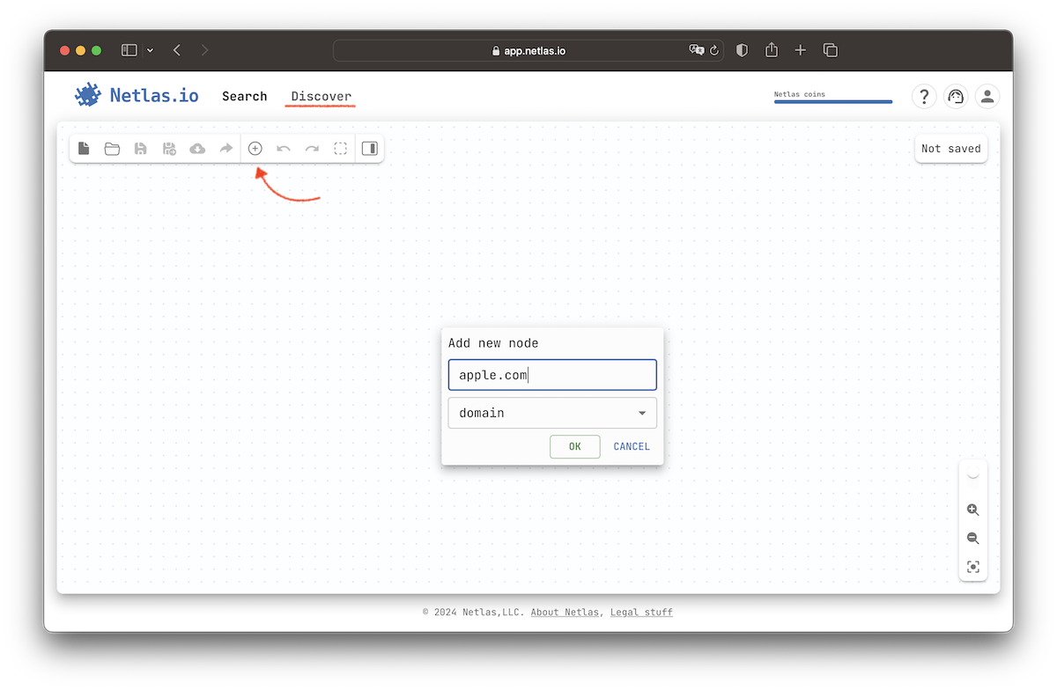This screenshot has height=690, width=1057.
Task: Select the Discover tab
Action: (320, 96)
